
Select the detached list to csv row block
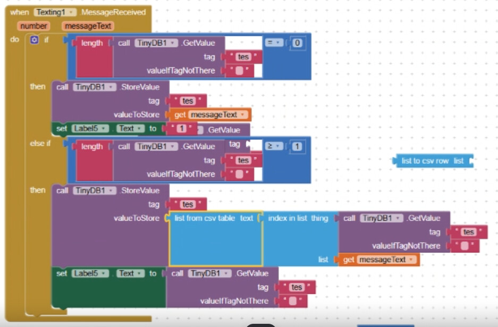pyautogui.click(x=433, y=161)
